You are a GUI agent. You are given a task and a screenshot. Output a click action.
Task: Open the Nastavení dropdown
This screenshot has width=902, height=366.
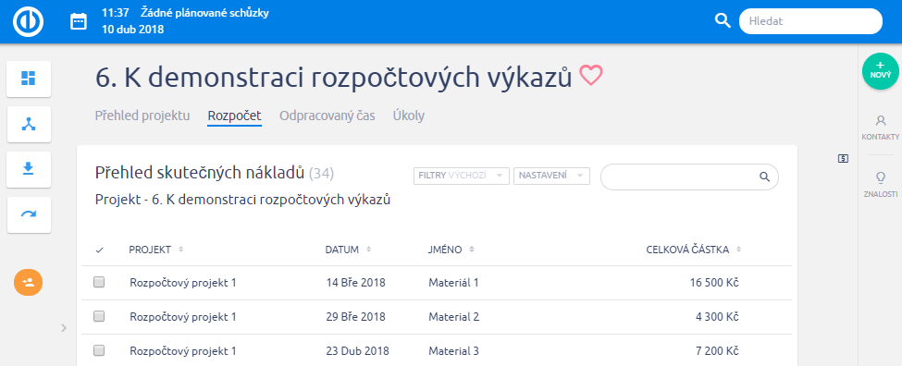(x=551, y=176)
